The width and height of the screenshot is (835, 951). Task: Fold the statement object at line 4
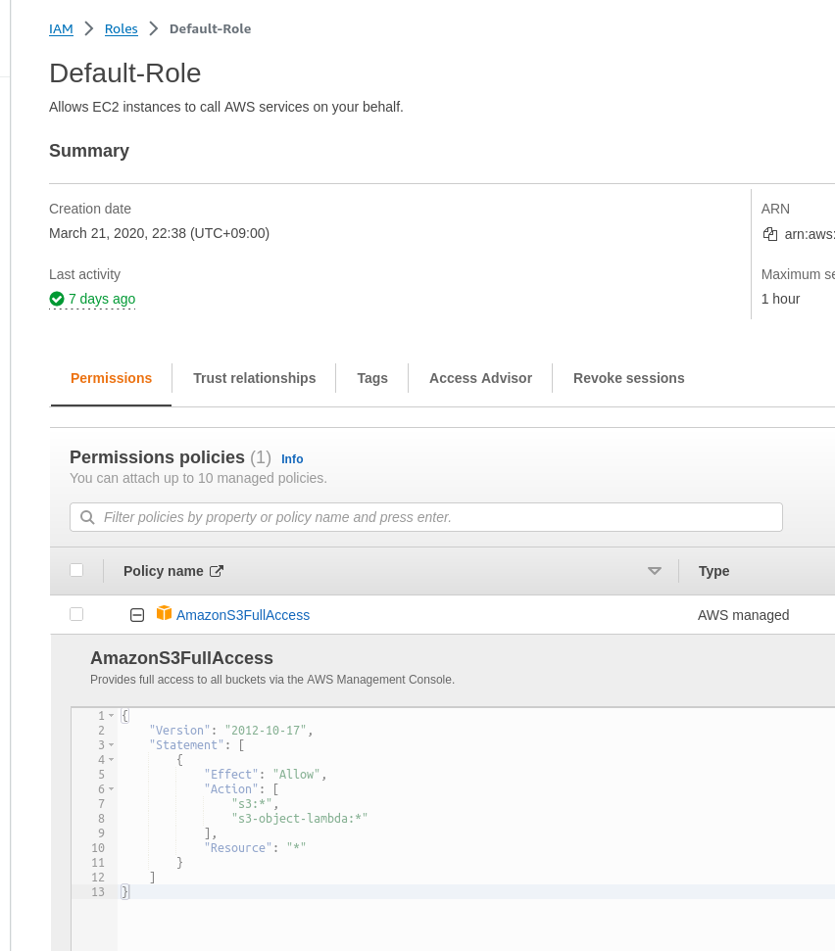coord(111,759)
